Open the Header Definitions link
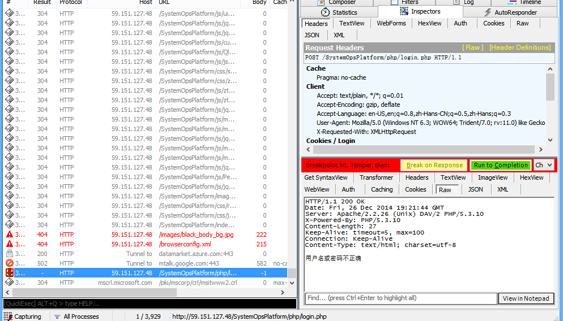563x321 pixels. click(519, 47)
